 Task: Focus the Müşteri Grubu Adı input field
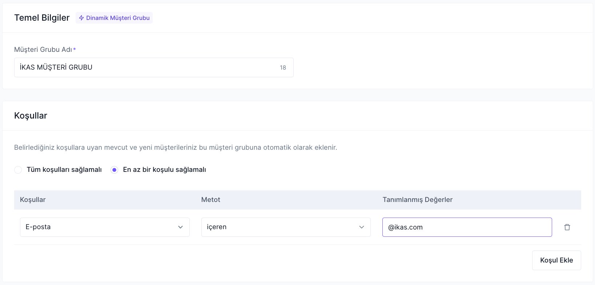coord(145,67)
